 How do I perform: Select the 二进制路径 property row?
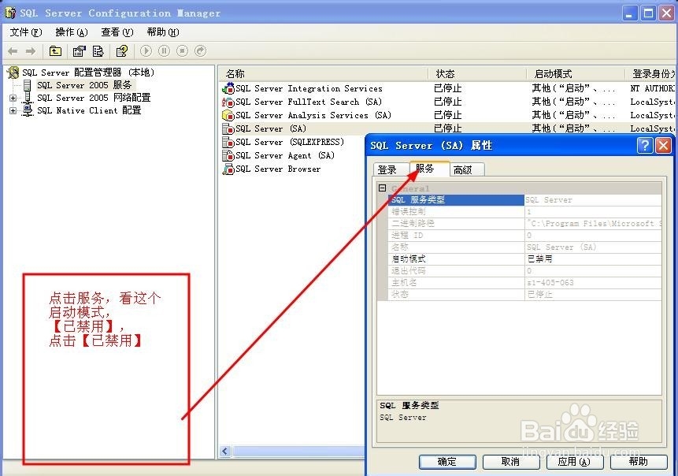(x=525, y=223)
